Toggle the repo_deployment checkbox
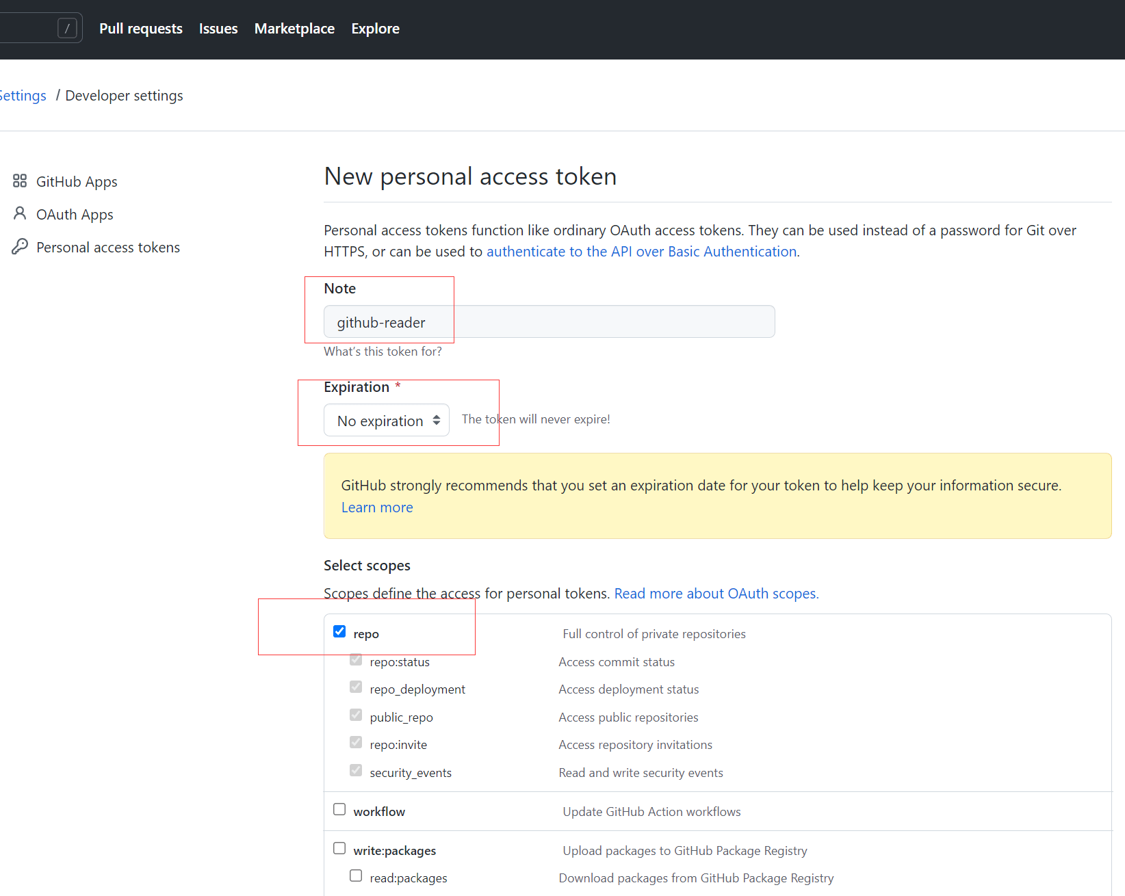 point(356,687)
